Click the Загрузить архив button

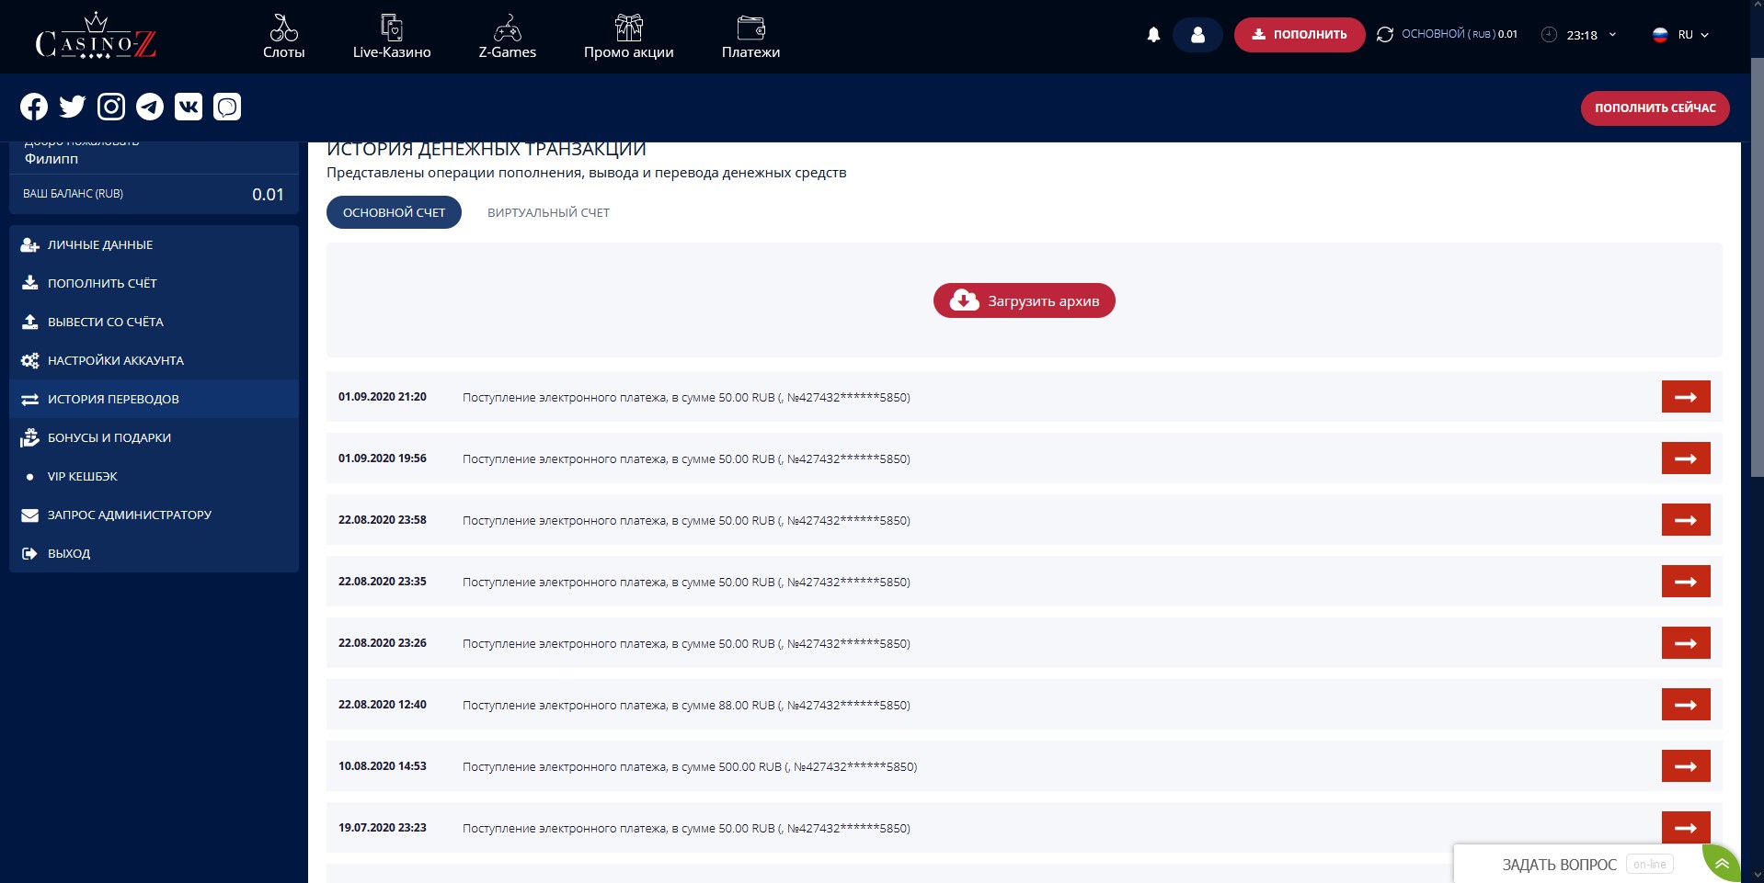pyautogui.click(x=1024, y=300)
